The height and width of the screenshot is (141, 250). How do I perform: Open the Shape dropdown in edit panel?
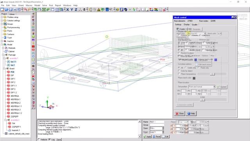click(x=157, y=128)
